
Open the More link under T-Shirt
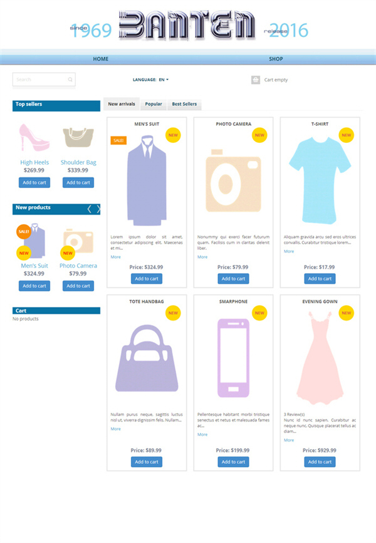[x=289, y=251]
